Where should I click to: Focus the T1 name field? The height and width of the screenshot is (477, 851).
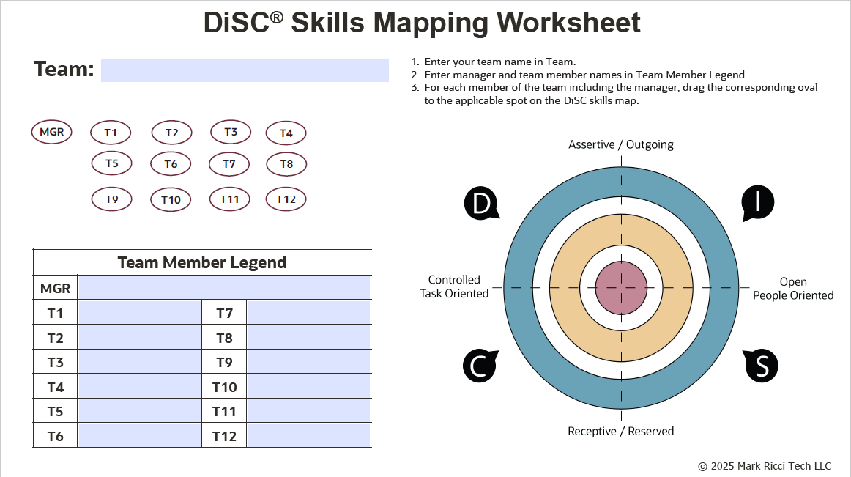pyautogui.click(x=139, y=313)
